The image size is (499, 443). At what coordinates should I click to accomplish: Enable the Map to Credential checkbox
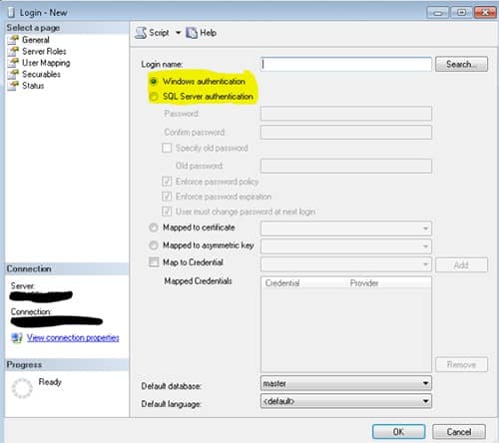[154, 262]
